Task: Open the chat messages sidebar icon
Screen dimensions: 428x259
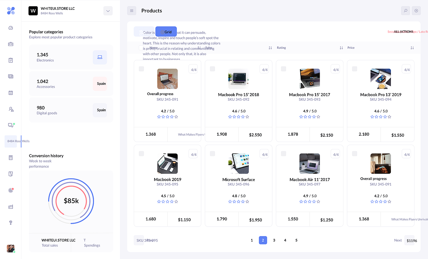Action: (x=11, y=125)
